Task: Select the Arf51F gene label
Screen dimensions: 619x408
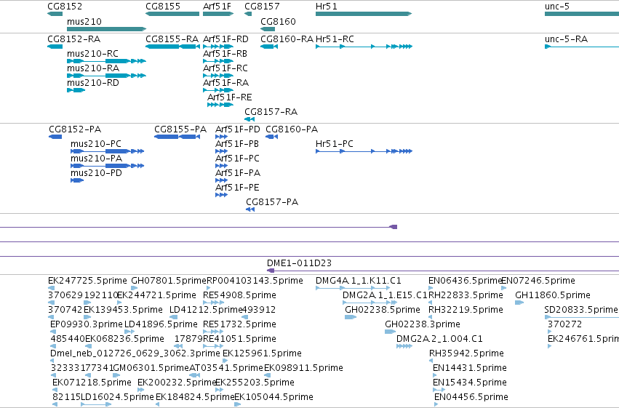Action: pyautogui.click(x=217, y=7)
